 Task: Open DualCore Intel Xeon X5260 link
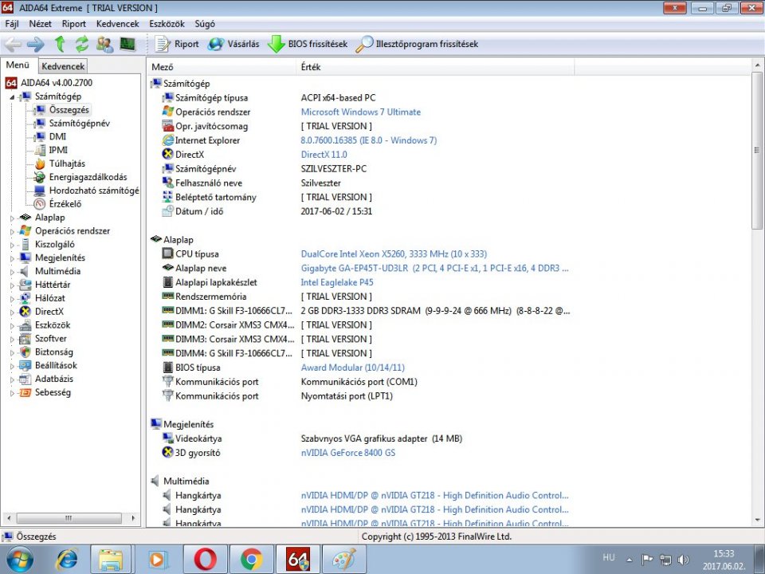pyautogui.click(x=394, y=254)
